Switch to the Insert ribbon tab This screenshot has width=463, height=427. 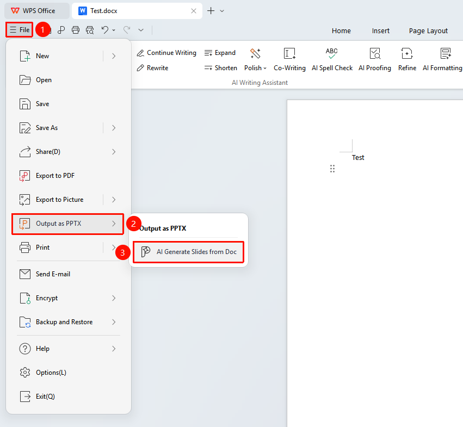(381, 30)
